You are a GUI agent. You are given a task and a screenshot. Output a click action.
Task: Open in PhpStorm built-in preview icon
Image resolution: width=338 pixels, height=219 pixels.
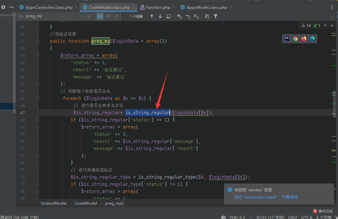(287, 39)
